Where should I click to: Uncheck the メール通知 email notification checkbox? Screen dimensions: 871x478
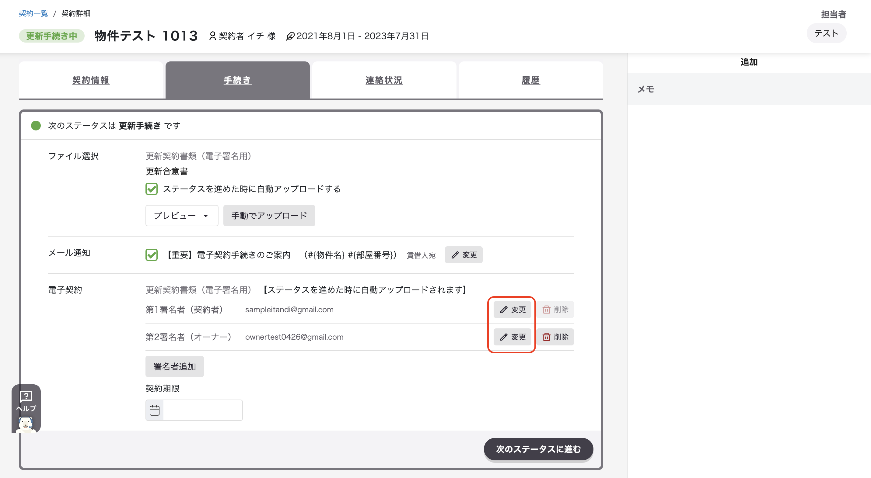coord(152,255)
